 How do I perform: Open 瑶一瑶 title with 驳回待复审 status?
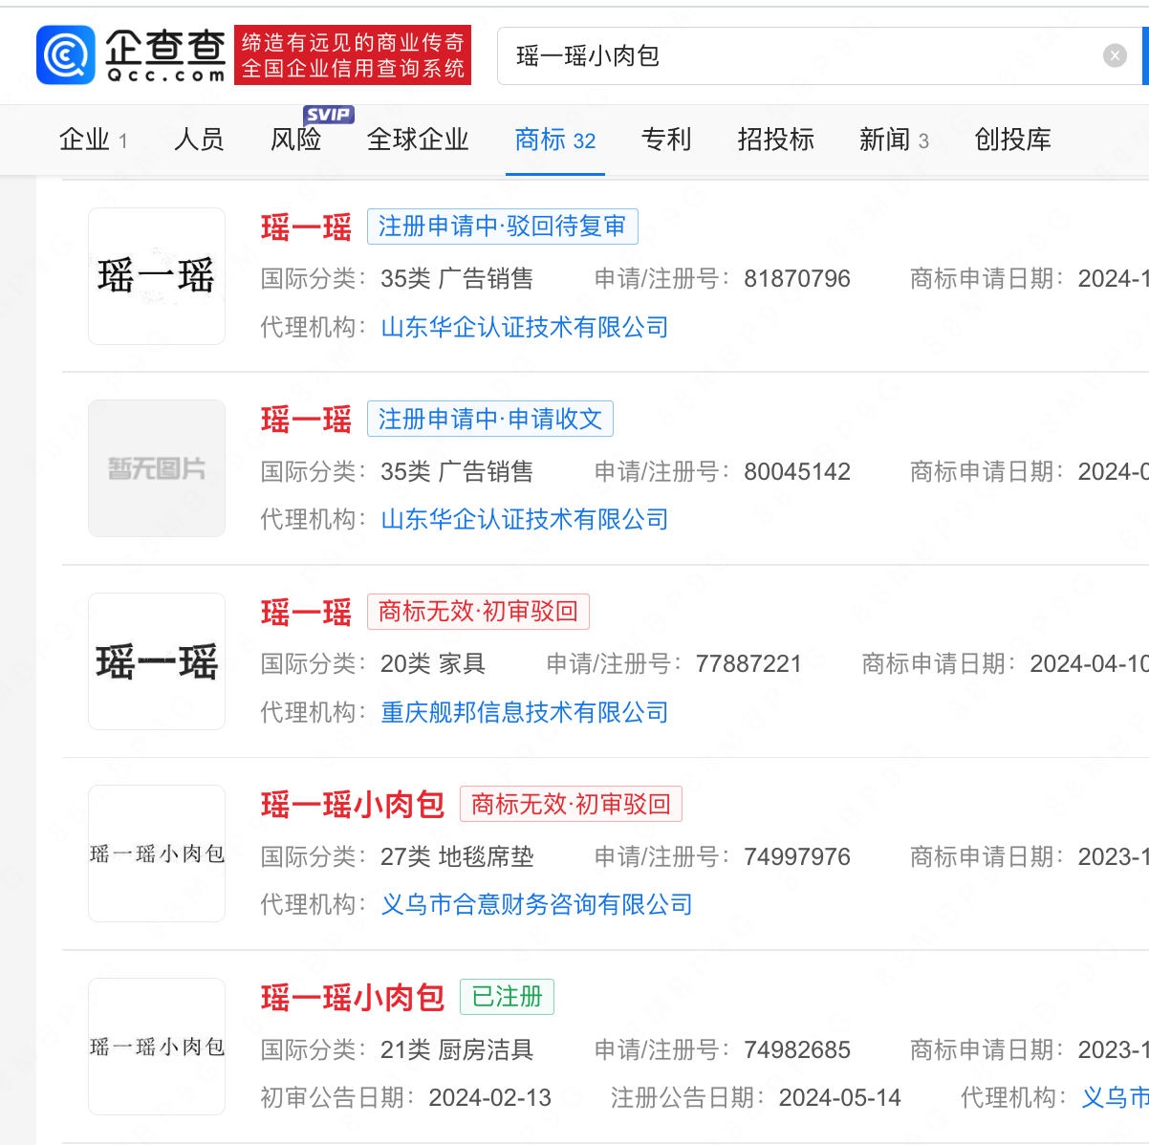(306, 227)
